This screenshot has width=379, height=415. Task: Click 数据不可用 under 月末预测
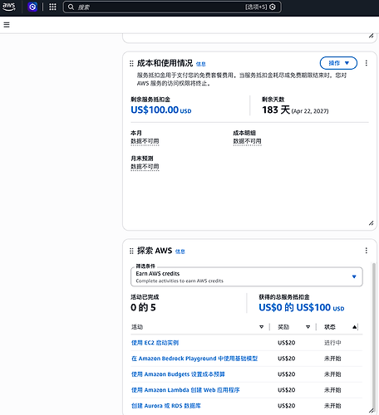click(145, 167)
